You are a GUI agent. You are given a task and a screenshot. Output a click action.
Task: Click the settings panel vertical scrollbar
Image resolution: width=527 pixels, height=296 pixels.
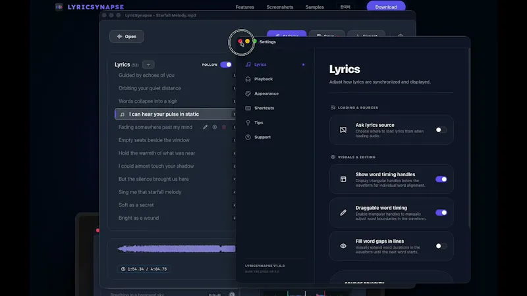(x=469, y=137)
